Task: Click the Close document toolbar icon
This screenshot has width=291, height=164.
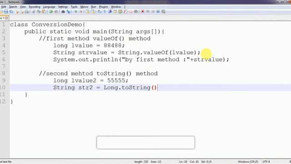Action: [x=17, y=12]
